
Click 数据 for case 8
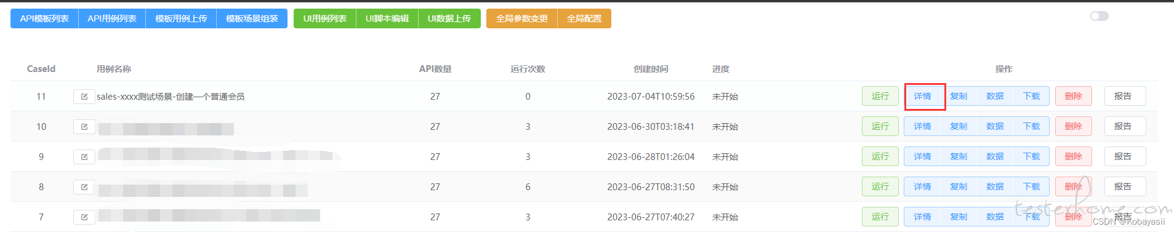click(x=995, y=186)
